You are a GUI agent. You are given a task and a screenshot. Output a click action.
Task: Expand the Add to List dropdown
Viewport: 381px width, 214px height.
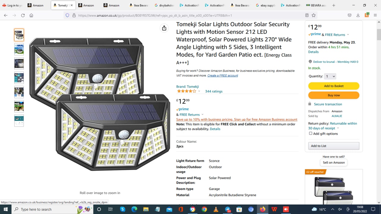click(334, 146)
